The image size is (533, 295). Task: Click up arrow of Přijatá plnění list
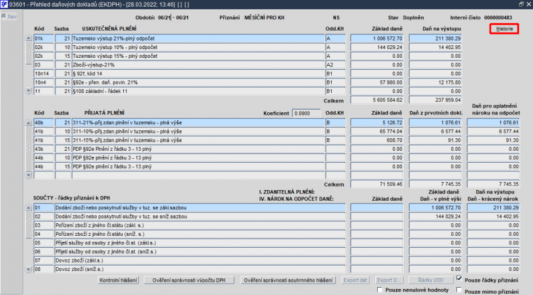tap(29, 123)
